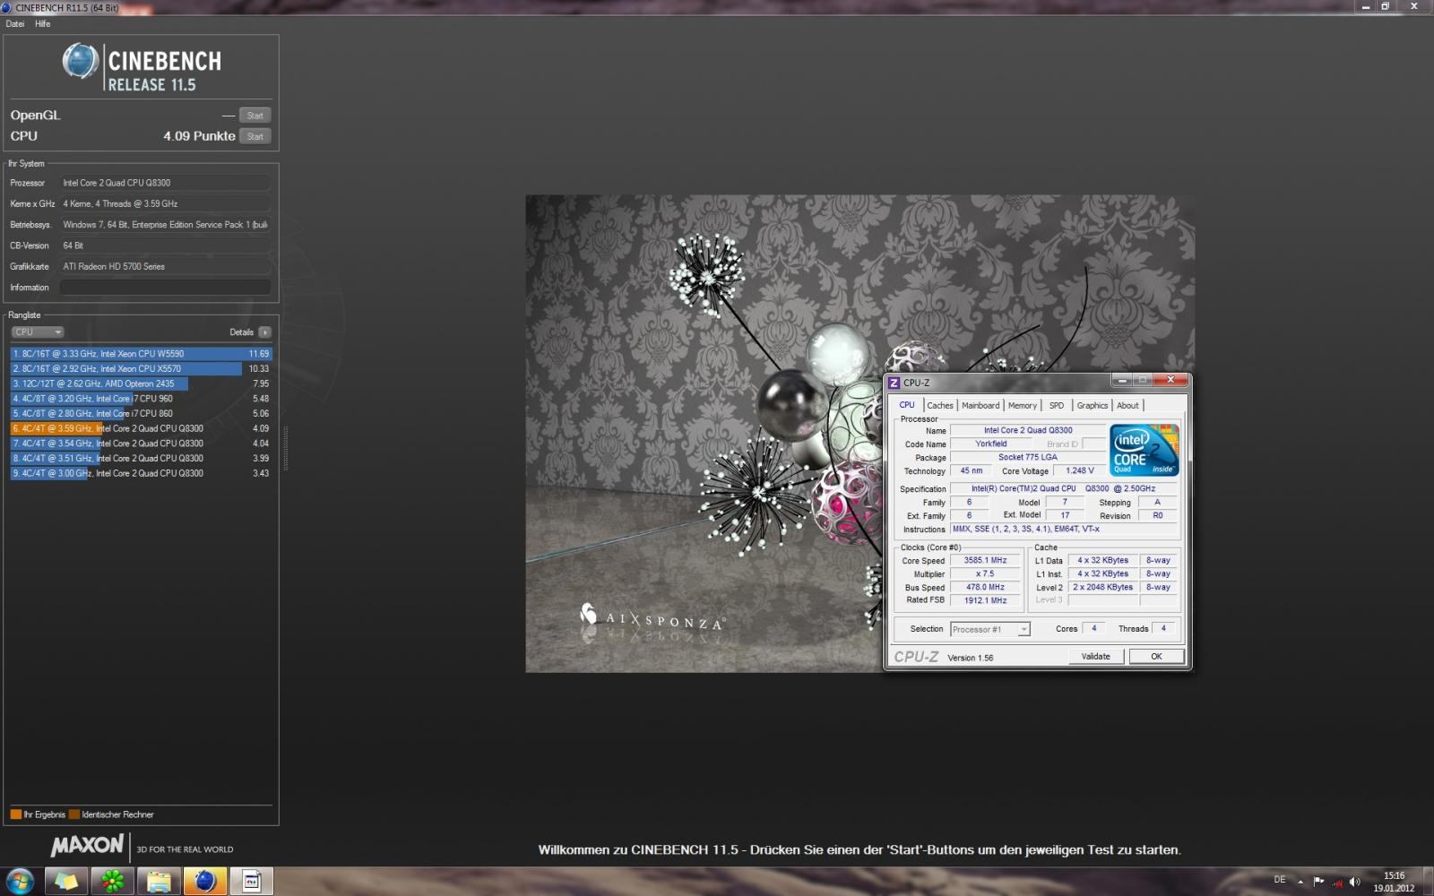Click the Bus Speed 478.0 MHz value

tap(985, 588)
